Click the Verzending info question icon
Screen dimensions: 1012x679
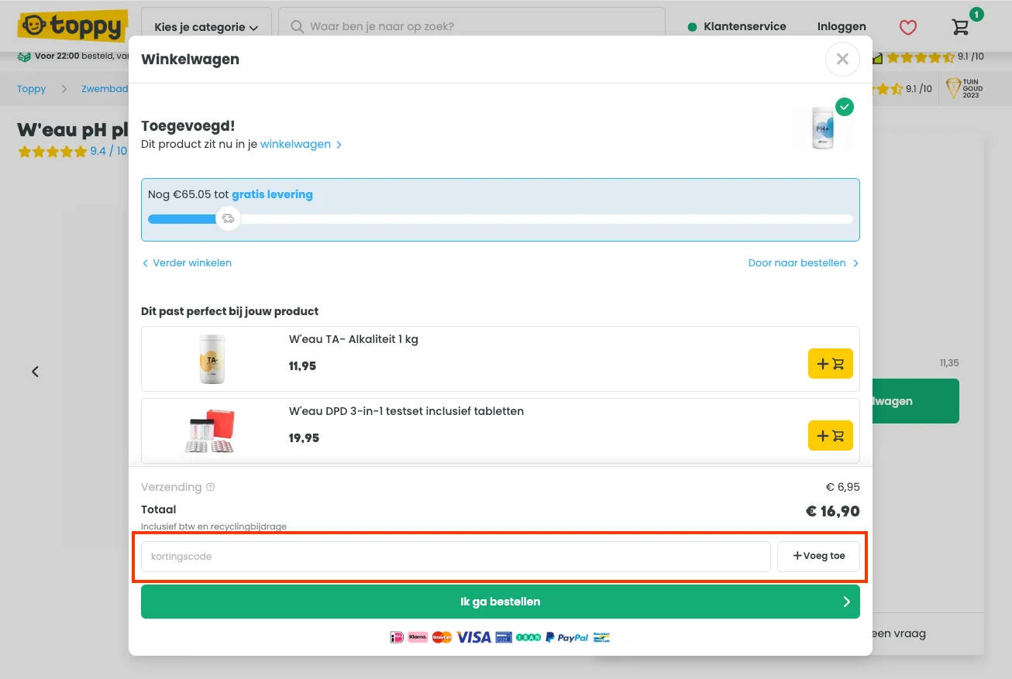tap(211, 487)
